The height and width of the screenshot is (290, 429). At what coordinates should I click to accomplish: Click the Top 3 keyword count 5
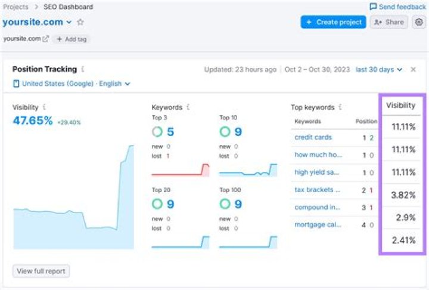pyautogui.click(x=170, y=132)
